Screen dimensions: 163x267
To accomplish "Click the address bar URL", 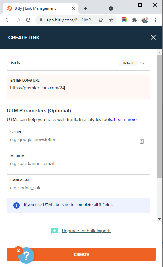I will click(70, 20).
